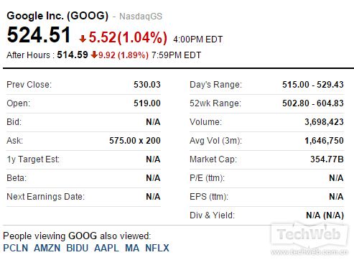The width and height of the screenshot is (354, 260).
Task: Open the AMZN ticker link
Action: pos(47,248)
